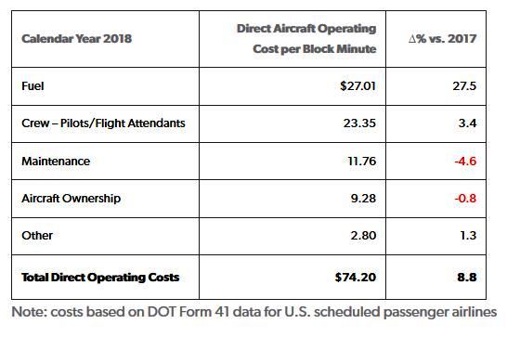The image size is (507, 337).
Task: Click the Aircraft Ownership label
Action: 71,199
